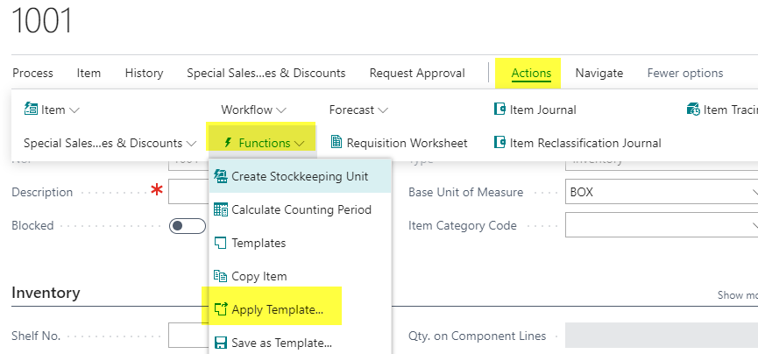Click the Description input field
This screenshot has height=354, width=758.
coord(188,192)
